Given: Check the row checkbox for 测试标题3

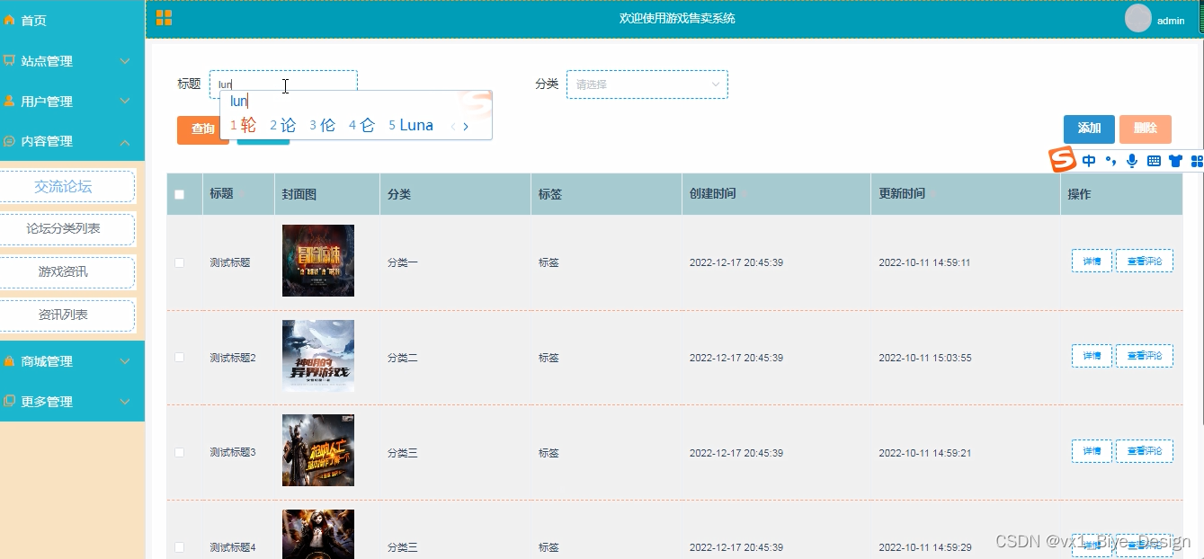Looking at the screenshot, I should [179, 452].
